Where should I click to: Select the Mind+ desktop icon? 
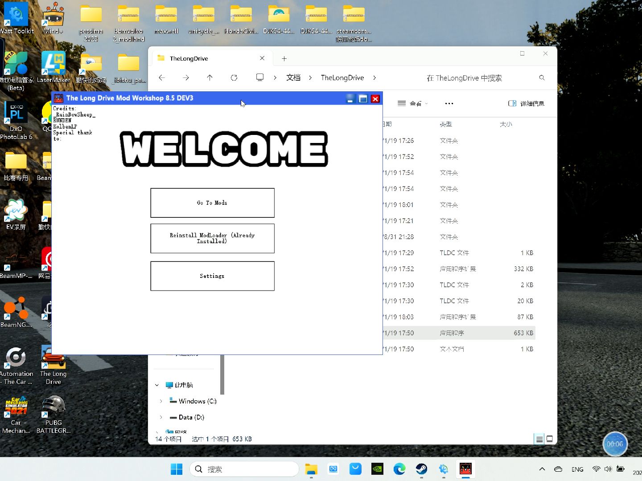tap(53, 18)
